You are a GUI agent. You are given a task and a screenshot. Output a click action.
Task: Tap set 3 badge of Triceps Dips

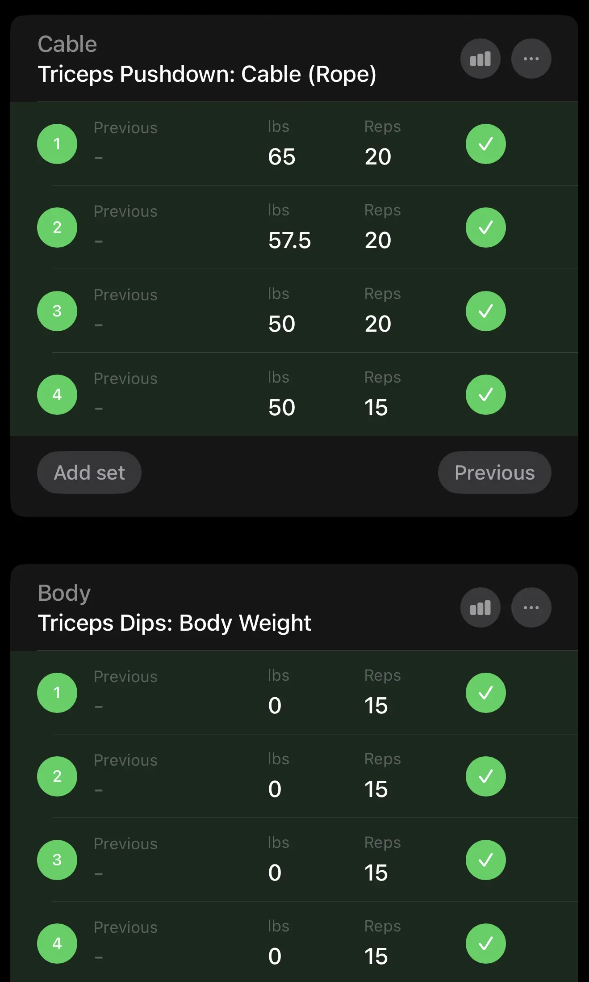pyautogui.click(x=57, y=860)
